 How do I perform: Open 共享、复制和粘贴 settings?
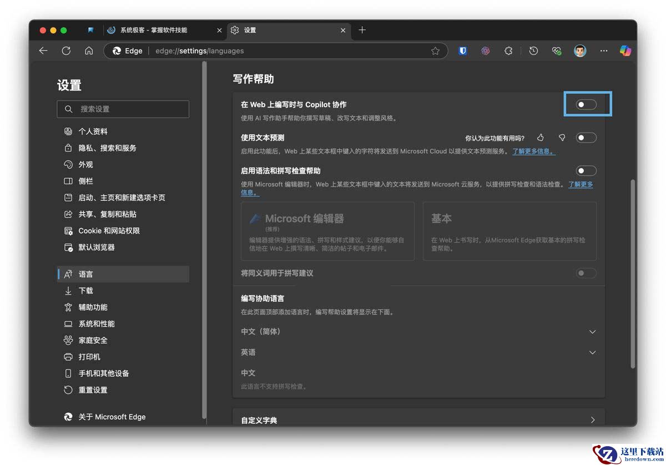[x=123, y=214]
